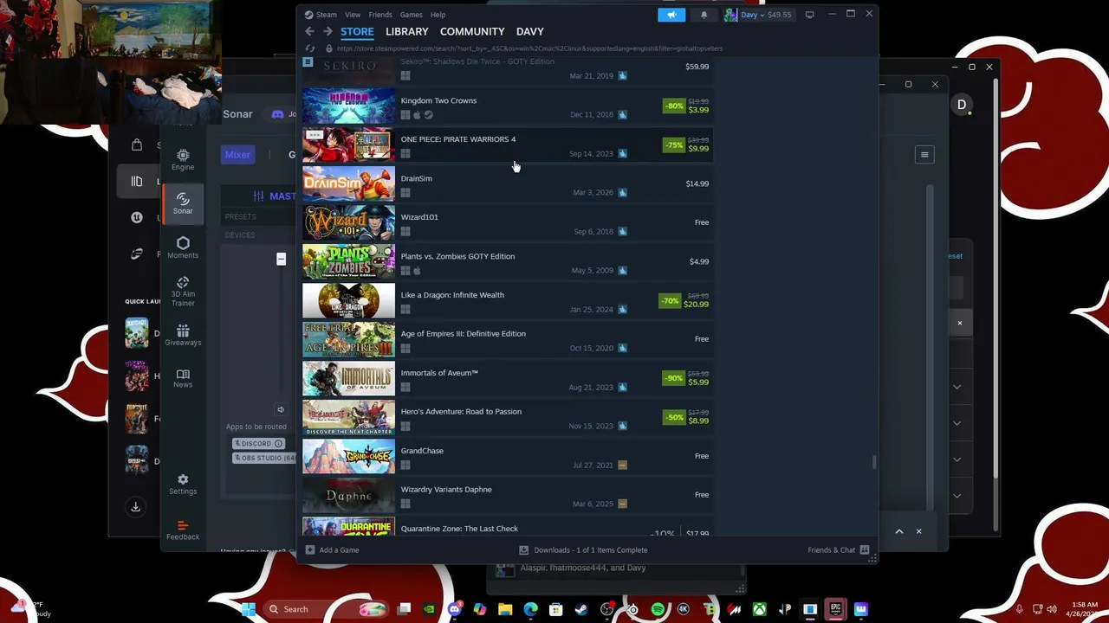Open the Friends menu
This screenshot has height=623, width=1109.
coord(380,15)
